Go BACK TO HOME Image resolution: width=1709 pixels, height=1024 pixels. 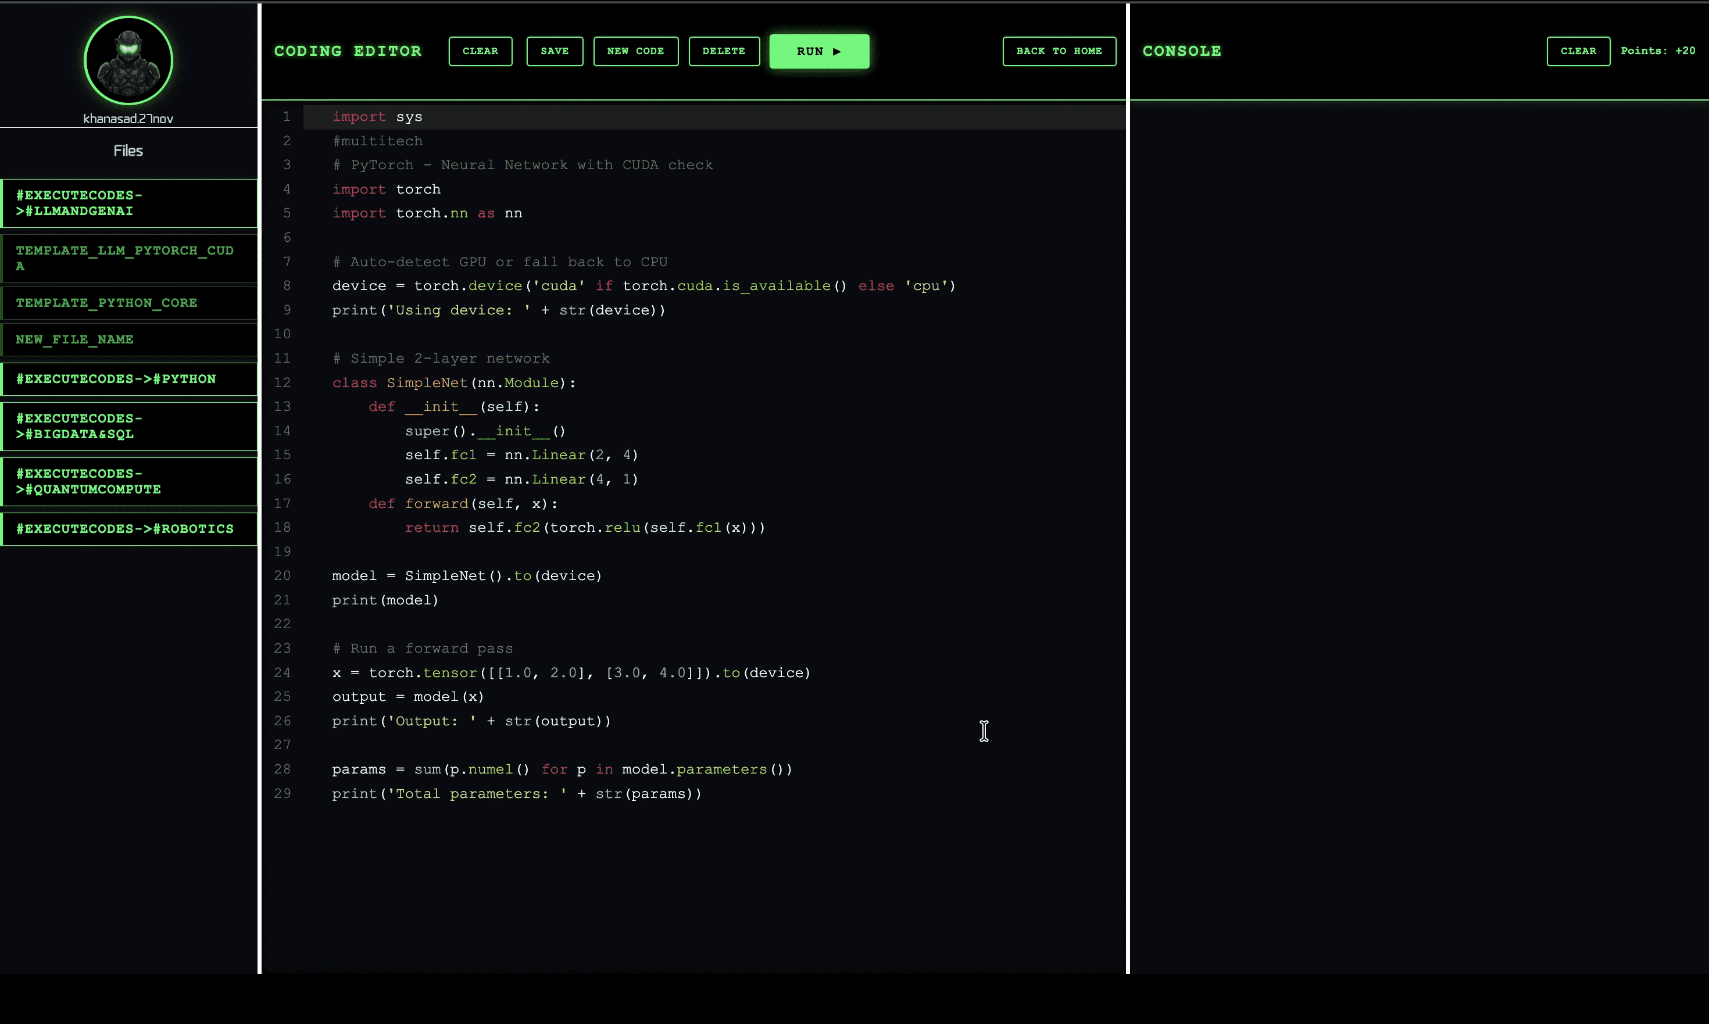[1060, 51]
